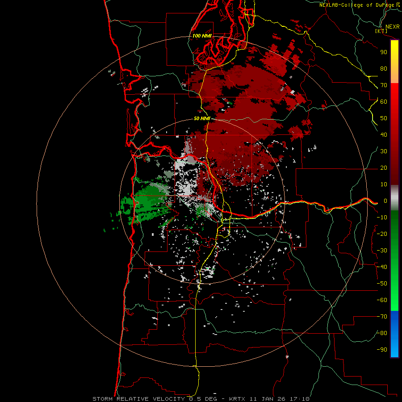Click the "STORM RELATIVE VELOCITY 0.5 DEG" caption
The height and width of the screenshot is (402, 402).
coord(155,399)
